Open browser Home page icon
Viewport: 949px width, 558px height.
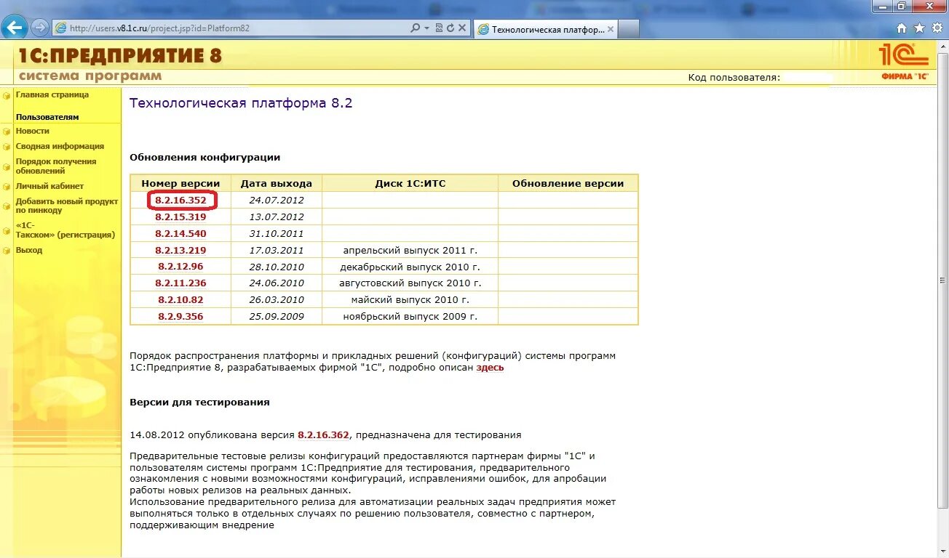902,28
